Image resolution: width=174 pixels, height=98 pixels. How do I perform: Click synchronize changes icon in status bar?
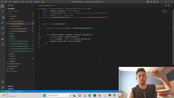[14, 91]
